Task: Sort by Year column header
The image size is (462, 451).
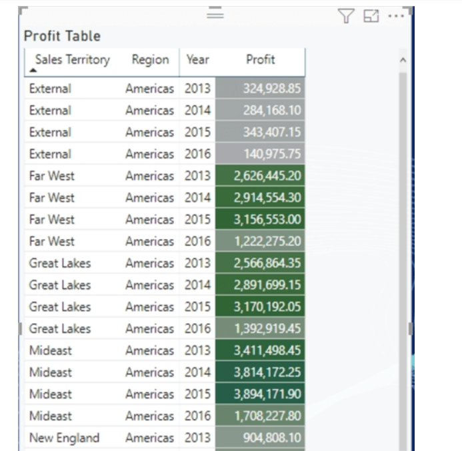Action: click(x=198, y=59)
